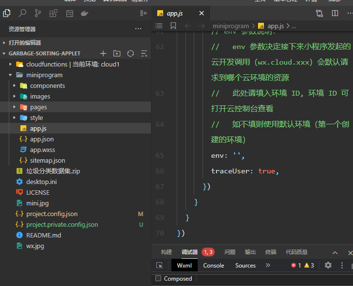The image size is (353, 286).
Task: Navigate back with left arrow
Action: 188,26
